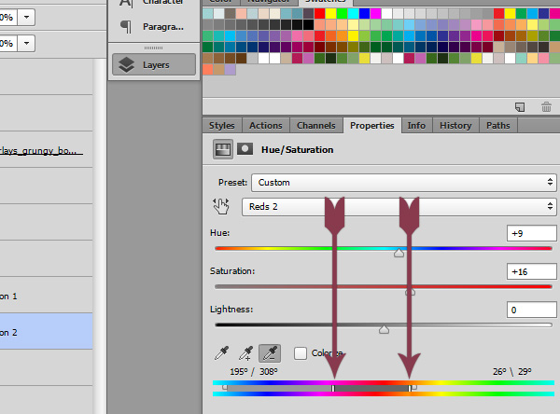
Task: Click the Hue slider handle
Action: coord(399,253)
